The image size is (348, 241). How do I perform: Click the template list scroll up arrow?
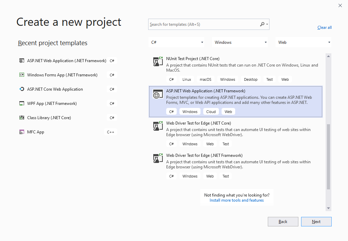329,56
